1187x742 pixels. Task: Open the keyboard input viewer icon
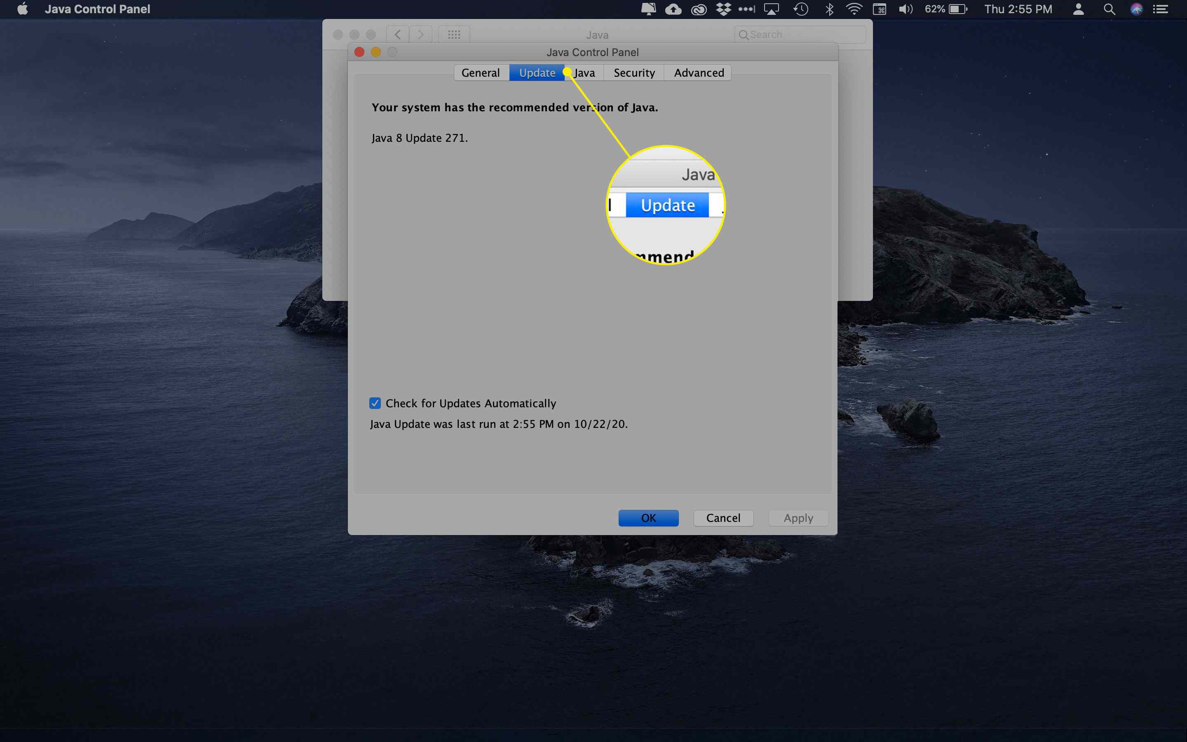click(880, 9)
